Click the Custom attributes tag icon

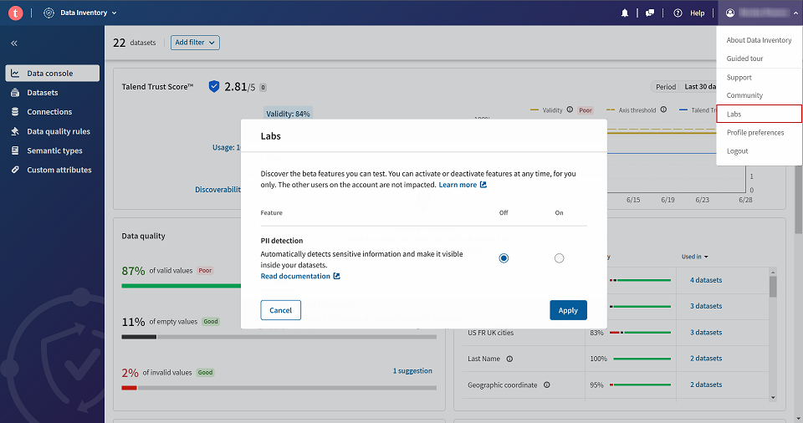pos(15,170)
